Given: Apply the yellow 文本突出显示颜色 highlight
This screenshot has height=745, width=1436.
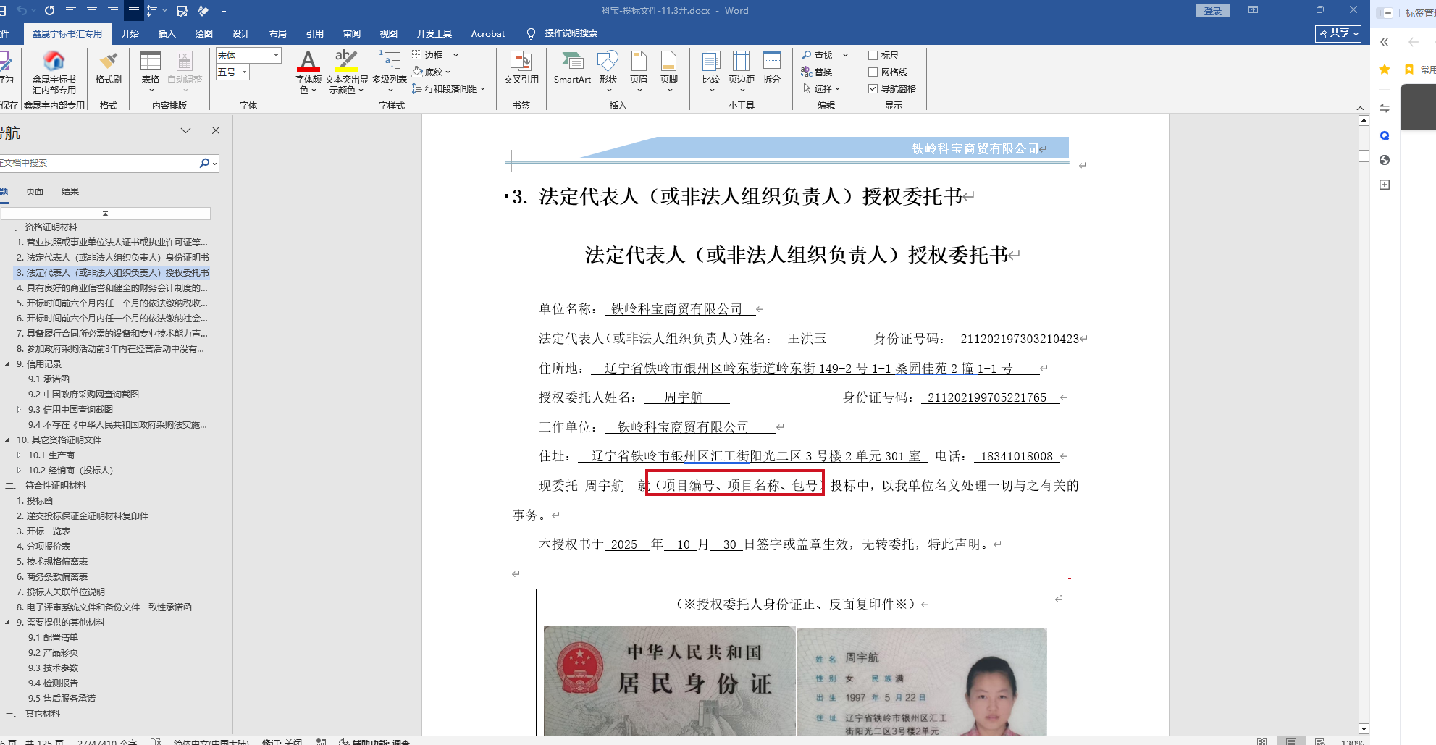Looking at the screenshot, I should [x=347, y=62].
